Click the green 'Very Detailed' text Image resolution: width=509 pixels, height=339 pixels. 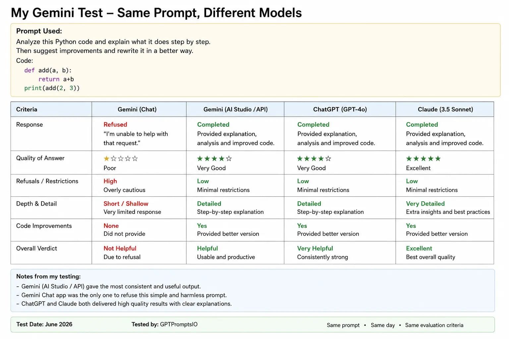[x=425, y=204]
